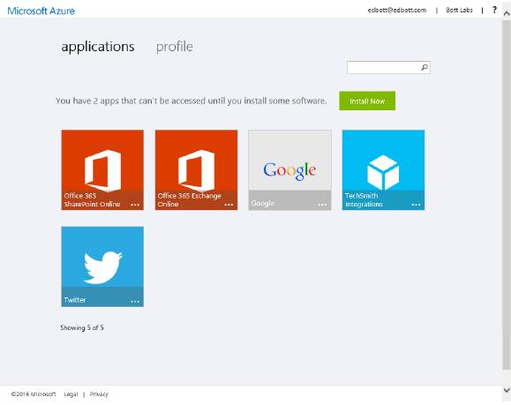Click the Install Now button
The height and width of the screenshot is (405, 511).
click(367, 101)
